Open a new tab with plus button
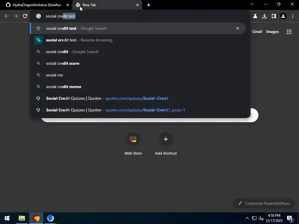This screenshot has width=299, height=224. (x=149, y=5)
